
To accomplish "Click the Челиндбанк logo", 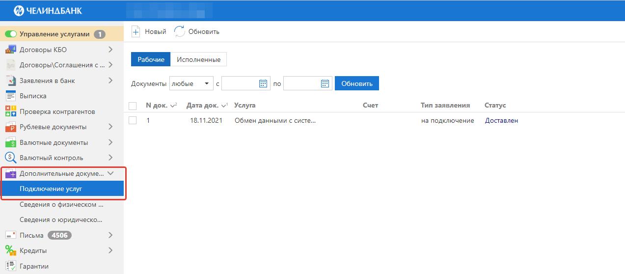I will (x=47, y=10).
